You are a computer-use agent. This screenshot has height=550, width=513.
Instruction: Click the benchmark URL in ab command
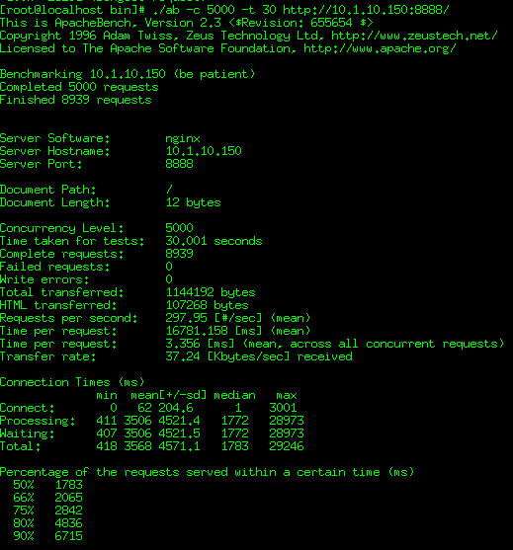click(366, 10)
